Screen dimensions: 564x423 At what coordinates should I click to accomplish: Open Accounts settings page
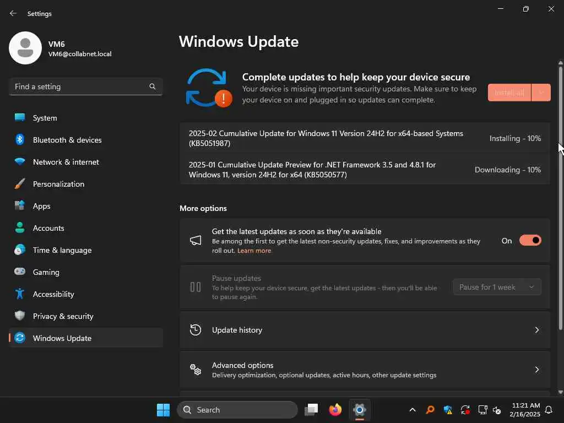tap(86, 227)
